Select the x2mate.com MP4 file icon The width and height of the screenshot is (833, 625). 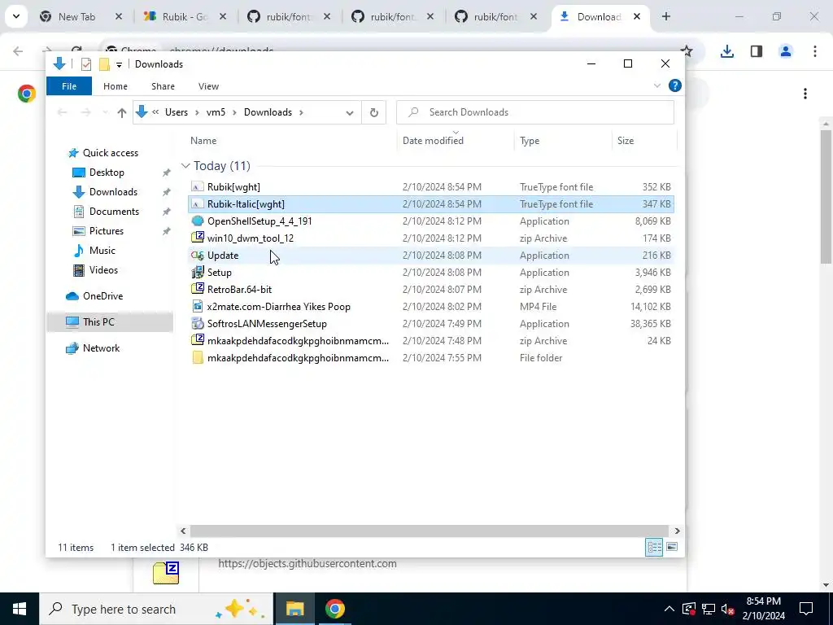197,307
